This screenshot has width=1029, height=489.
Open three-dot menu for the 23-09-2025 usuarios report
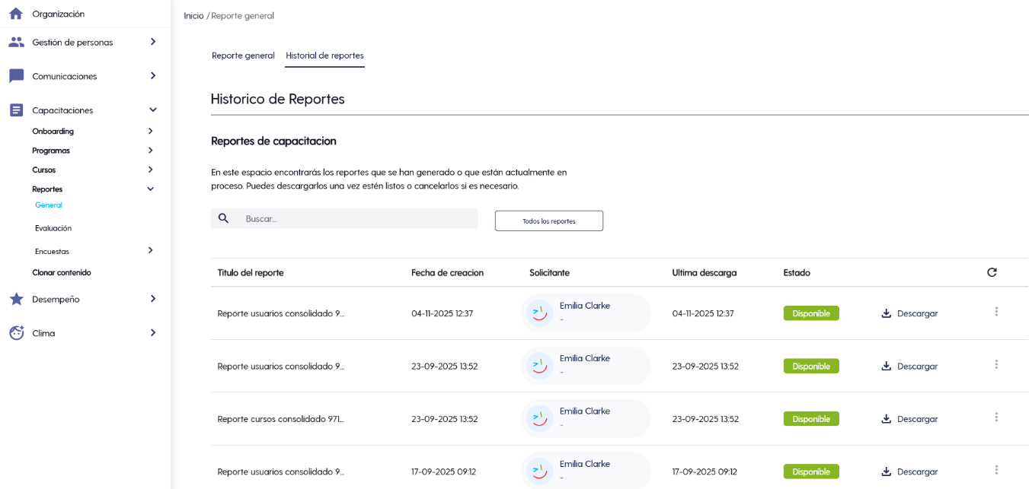996,364
